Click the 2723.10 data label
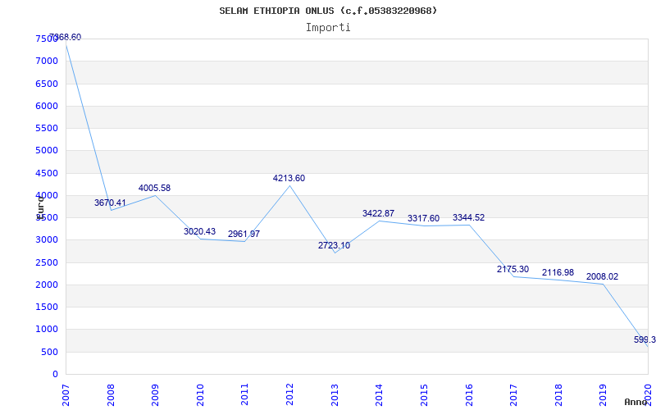This screenshot has height=410, width=656. [x=334, y=245]
